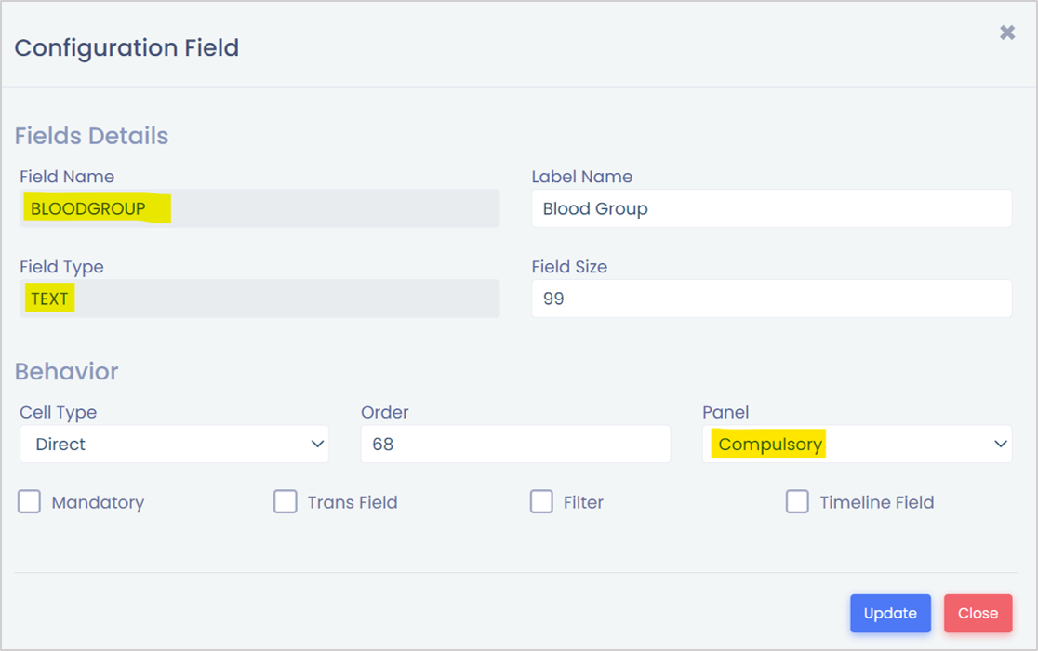Click the "Fields Details" section heading
The height and width of the screenshot is (651, 1038).
click(91, 136)
